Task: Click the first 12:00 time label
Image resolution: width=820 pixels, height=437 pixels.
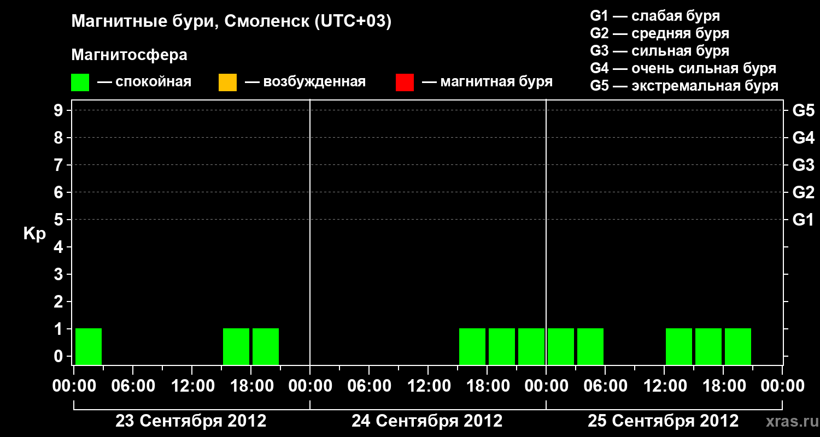Action: pyautogui.click(x=191, y=386)
